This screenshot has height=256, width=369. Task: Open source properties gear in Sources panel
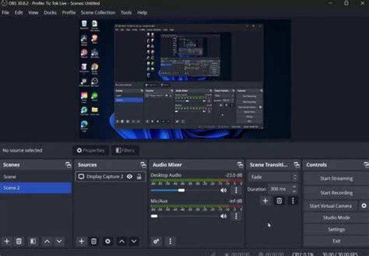coord(108,241)
